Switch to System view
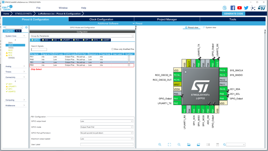The height and width of the screenshot is (151, 268). (210, 27)
